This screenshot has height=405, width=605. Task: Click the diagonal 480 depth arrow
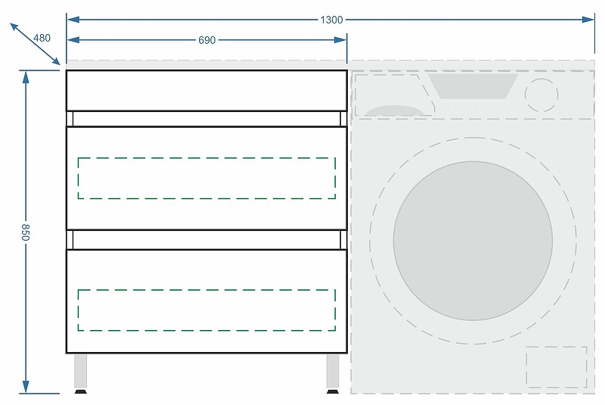click(x=35, y=44)
